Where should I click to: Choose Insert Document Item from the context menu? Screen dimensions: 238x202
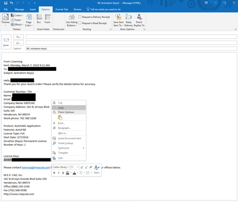click(69, 138)
